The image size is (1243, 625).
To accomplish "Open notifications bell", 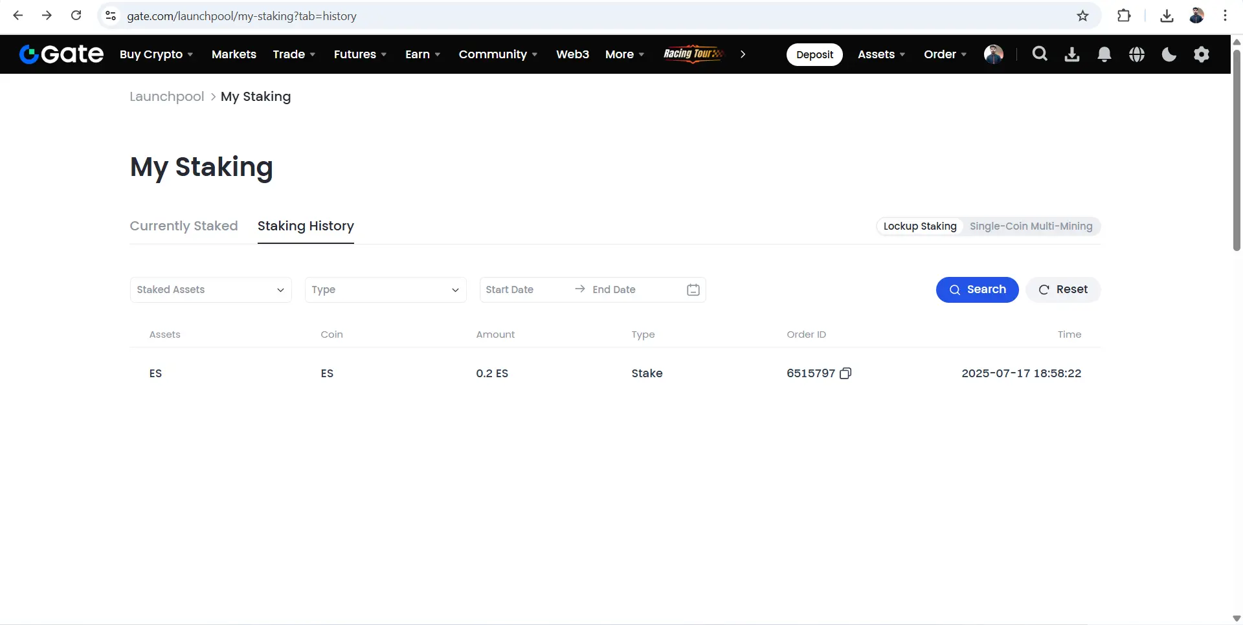I will [x=1104, y=54].
